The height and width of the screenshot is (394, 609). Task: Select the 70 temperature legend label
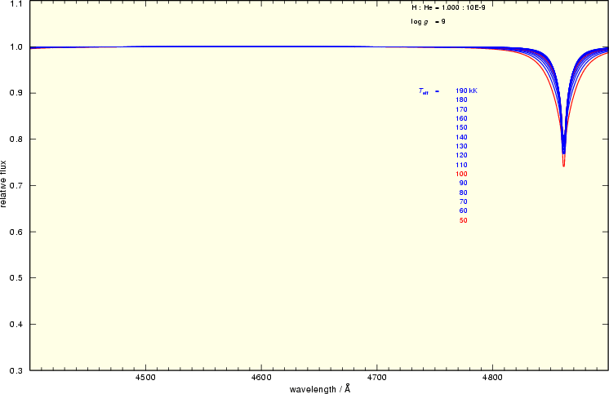click(x=464, y=201)
